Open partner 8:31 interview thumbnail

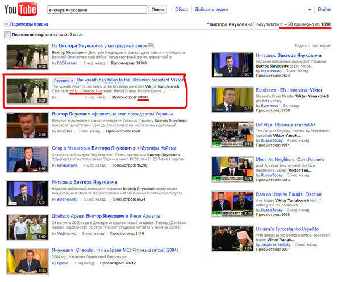(233, 65)
